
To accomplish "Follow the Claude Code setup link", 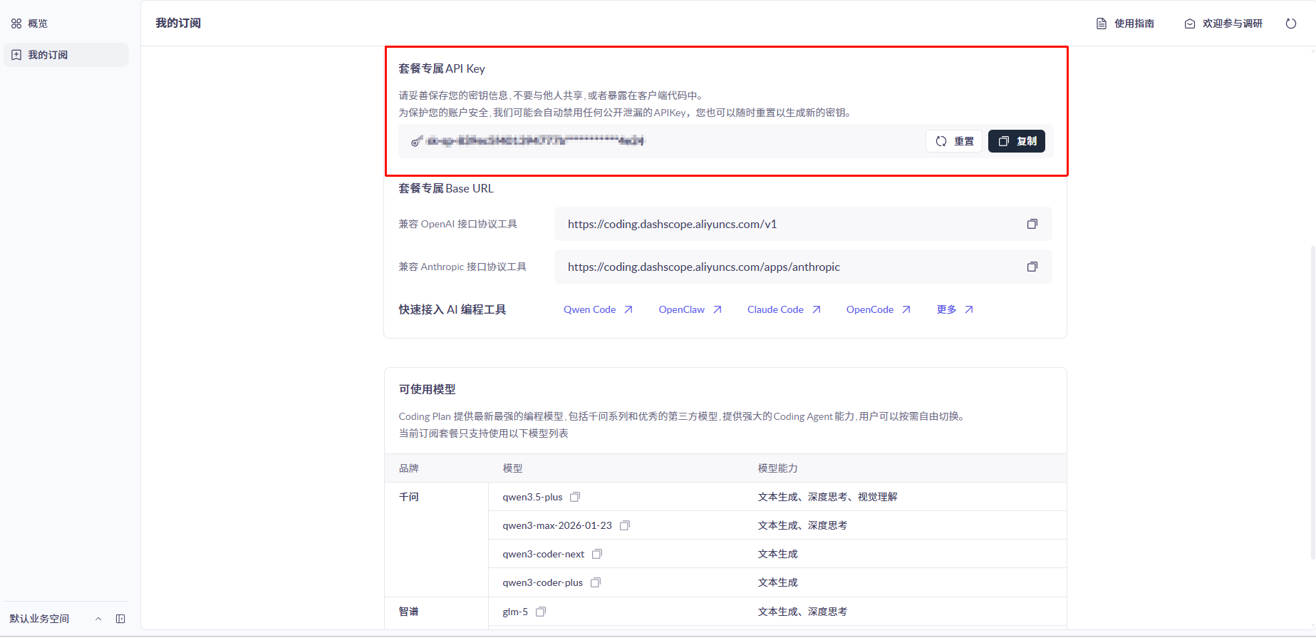I will 783,309.
